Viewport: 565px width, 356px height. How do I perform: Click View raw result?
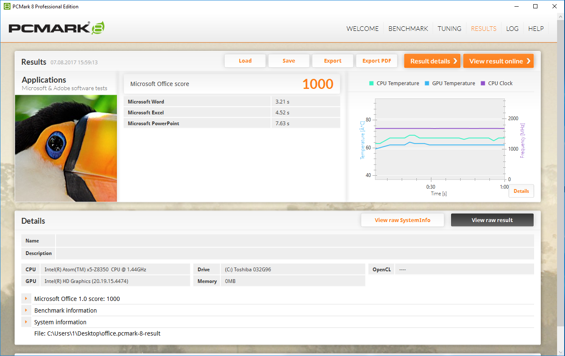(x=492, y=220)
